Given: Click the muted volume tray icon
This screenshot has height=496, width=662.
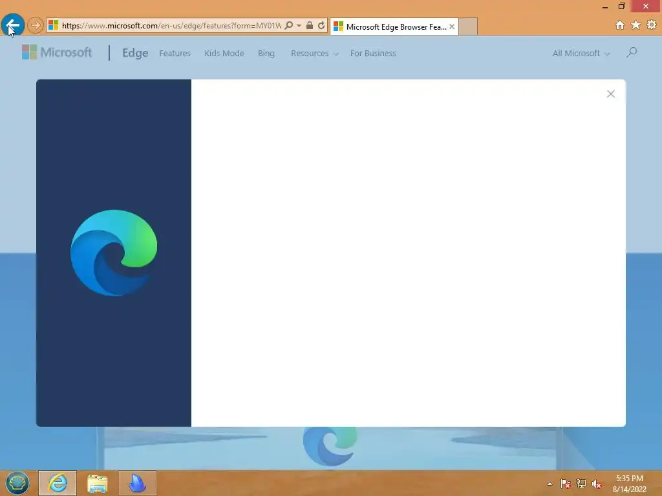Looking at the screenshot, I should coord(597,484).
